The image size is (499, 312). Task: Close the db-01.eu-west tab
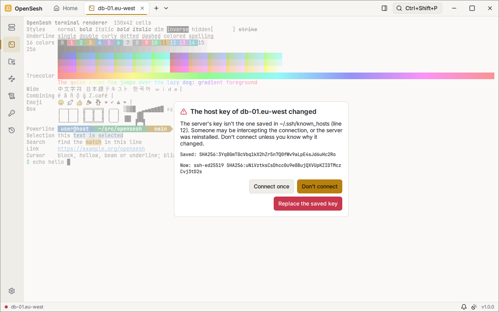coord(142,8)
